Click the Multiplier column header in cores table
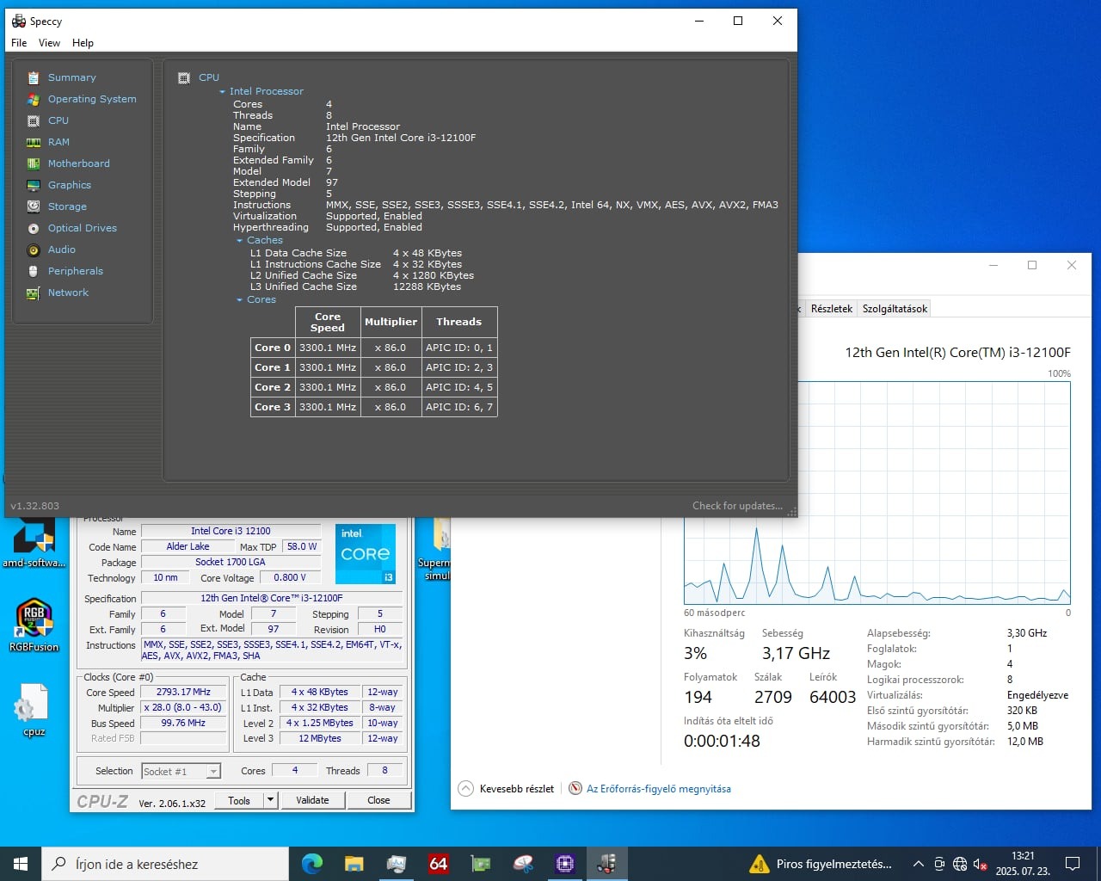Viewport: 1101px width, 881px height. (391, 322)
